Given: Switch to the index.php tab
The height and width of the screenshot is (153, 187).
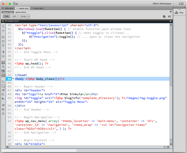Looking at the screenshot, I should click(9, 8).
